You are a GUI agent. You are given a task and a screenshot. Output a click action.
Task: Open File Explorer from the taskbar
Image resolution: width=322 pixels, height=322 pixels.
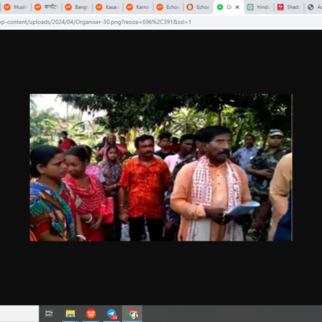(70, 313)
